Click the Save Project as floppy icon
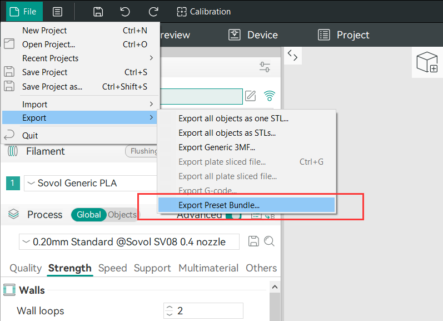Image resolution: width=443 pixels, height=321 pixels. click(9, 86)
